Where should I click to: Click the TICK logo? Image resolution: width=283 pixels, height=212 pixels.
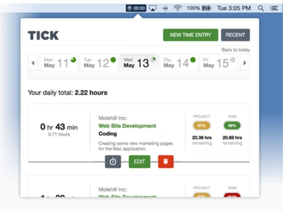pos(44,36)
